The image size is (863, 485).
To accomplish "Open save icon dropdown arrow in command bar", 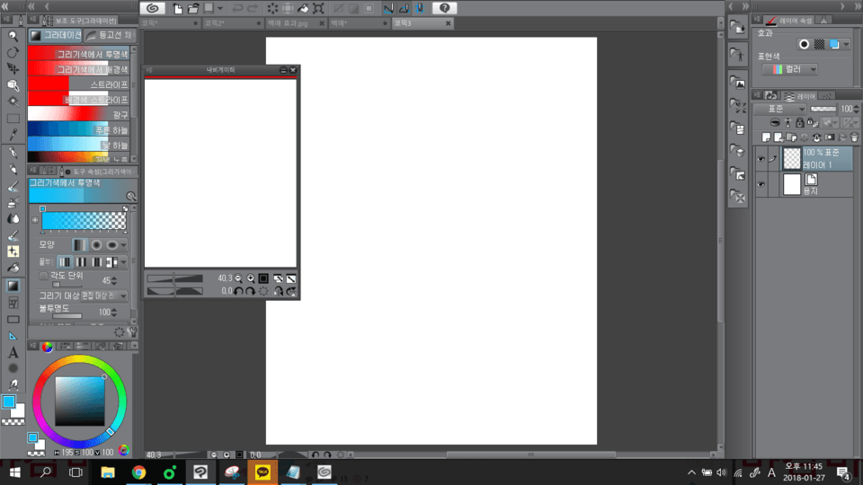I will (220, 8).
